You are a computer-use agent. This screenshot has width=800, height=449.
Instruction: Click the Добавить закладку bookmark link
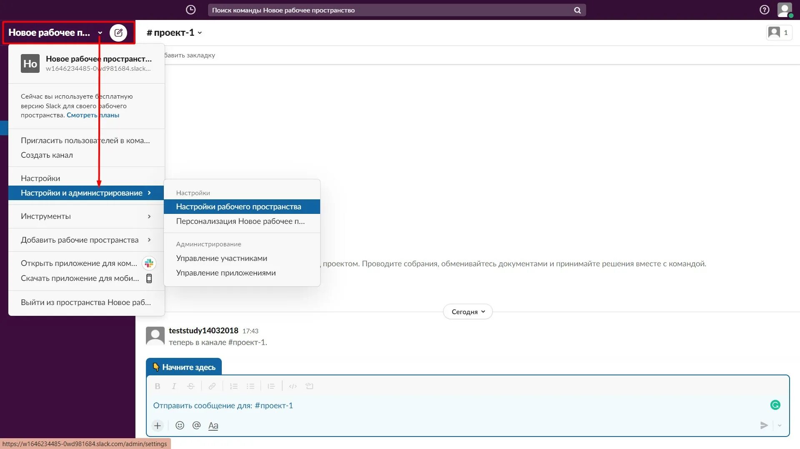(x=190, y=55)
